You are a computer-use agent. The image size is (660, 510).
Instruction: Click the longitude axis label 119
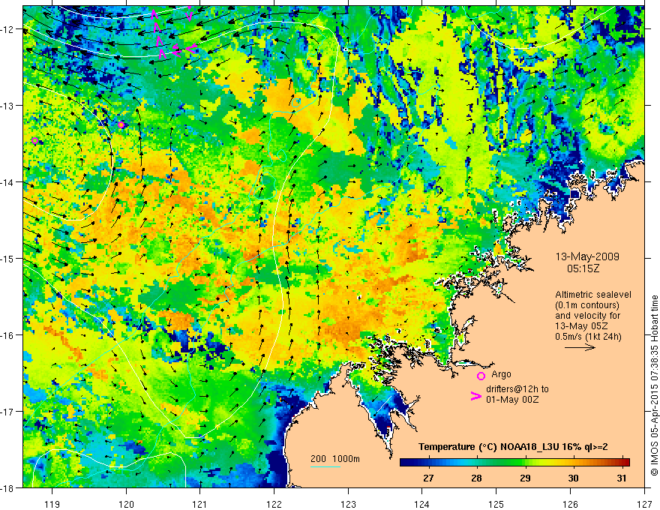[x=52, y=504]
